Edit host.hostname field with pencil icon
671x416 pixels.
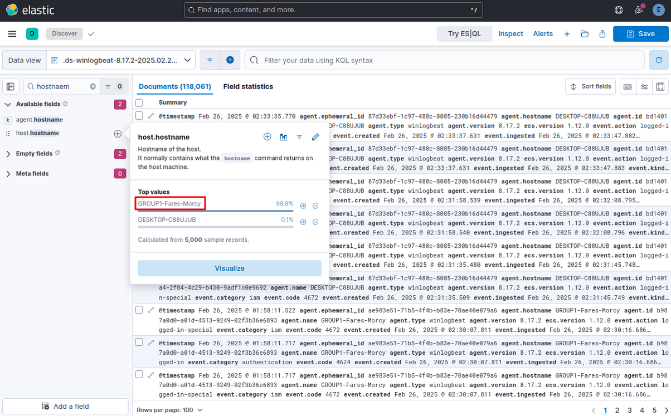[315, 137]
